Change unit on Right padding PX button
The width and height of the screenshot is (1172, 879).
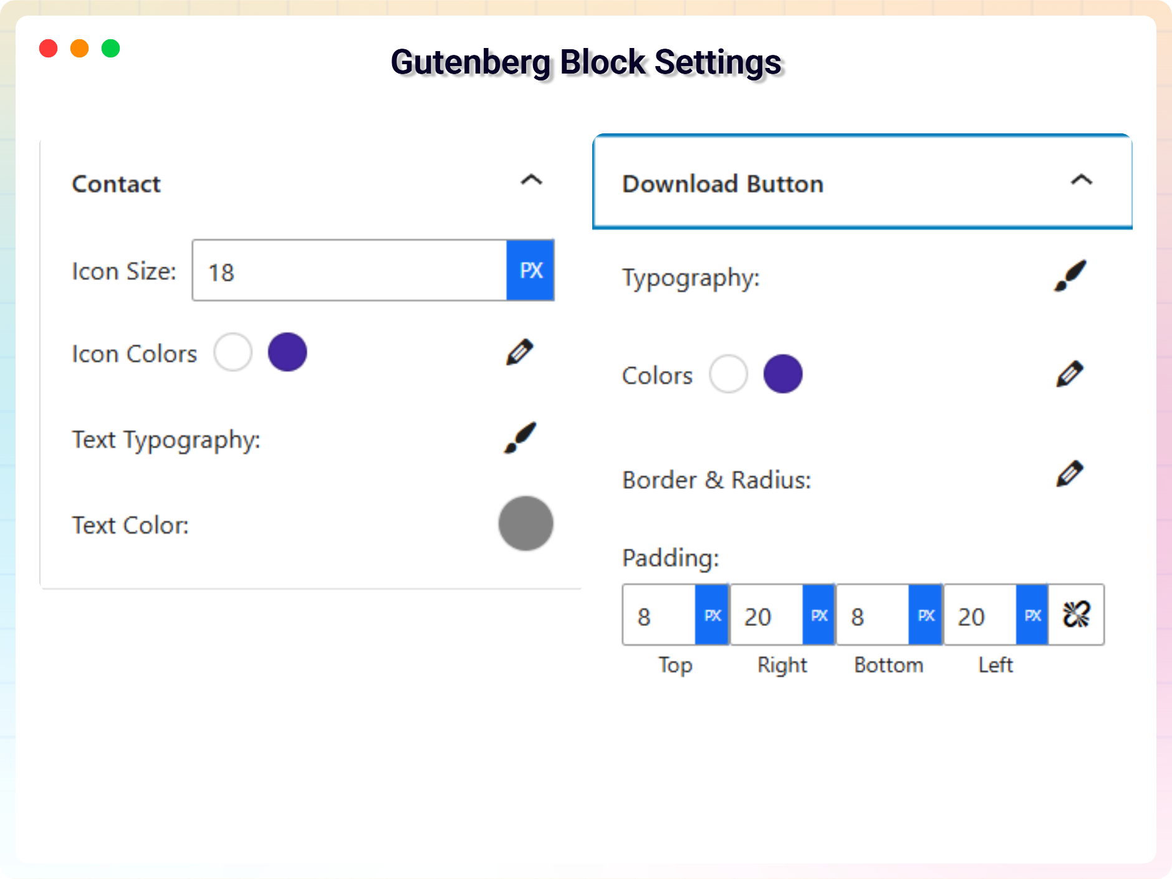819,615
